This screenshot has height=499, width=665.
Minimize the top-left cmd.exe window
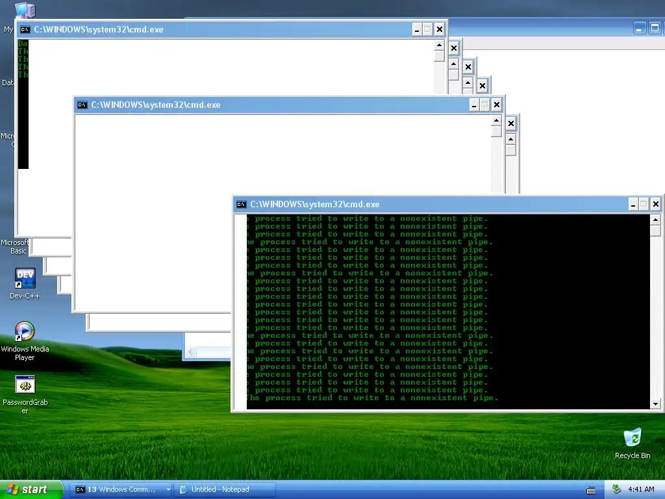417,29
